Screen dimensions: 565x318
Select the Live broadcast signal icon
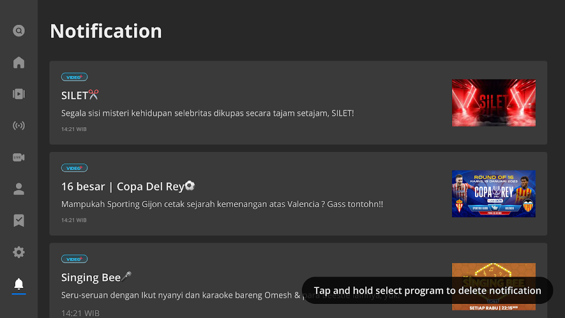(19, 125)
